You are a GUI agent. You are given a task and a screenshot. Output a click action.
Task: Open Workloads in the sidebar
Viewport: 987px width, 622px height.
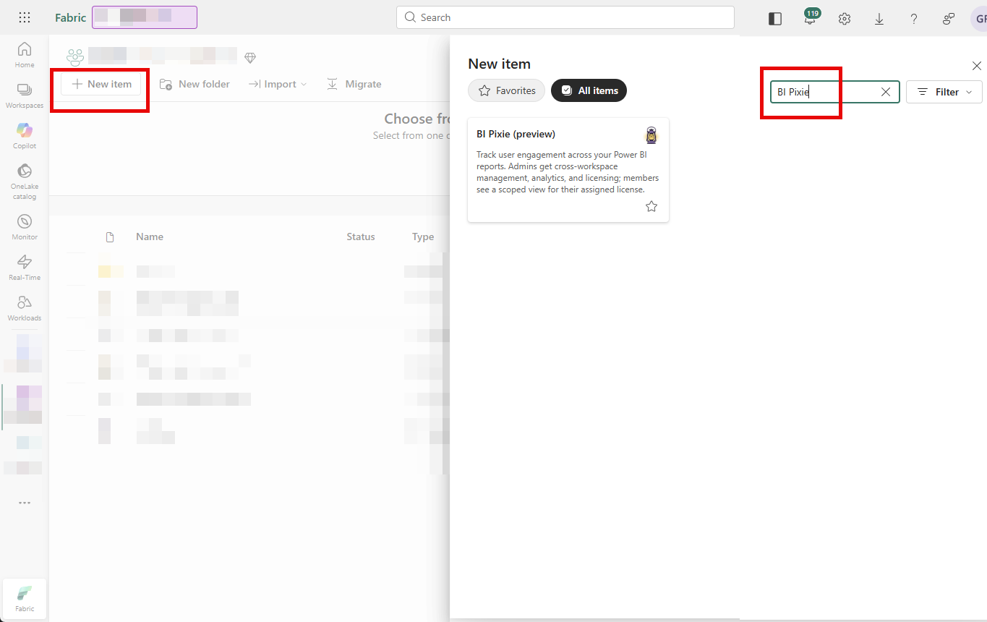tap(25, 308)
